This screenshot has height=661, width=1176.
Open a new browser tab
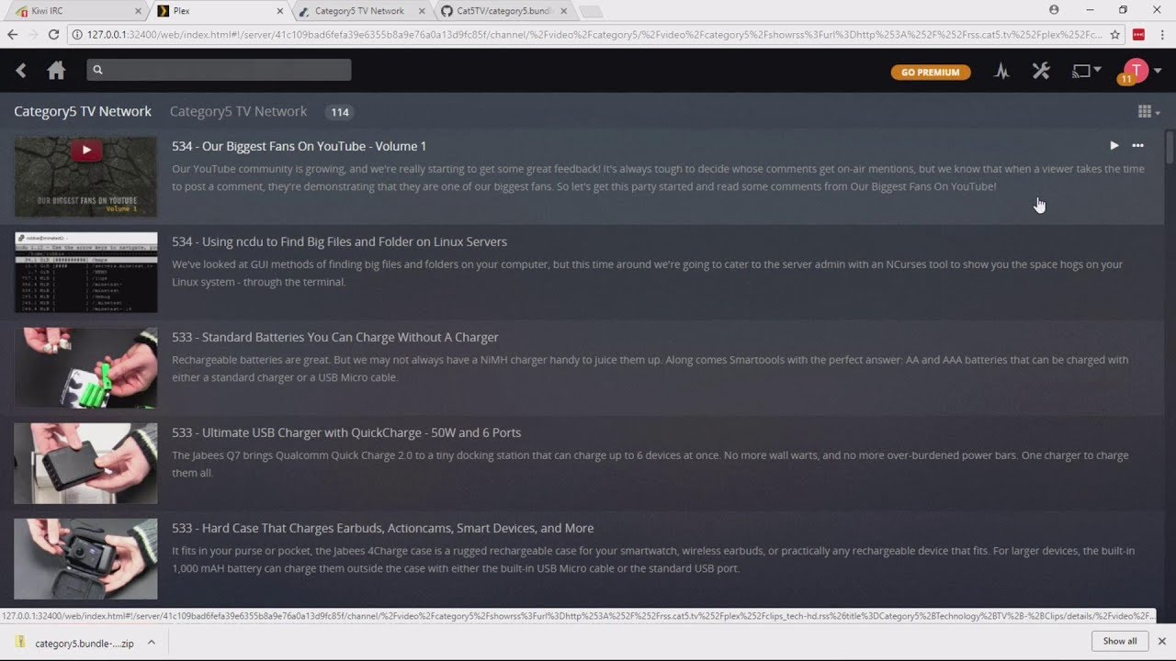[x=591, y=12]
